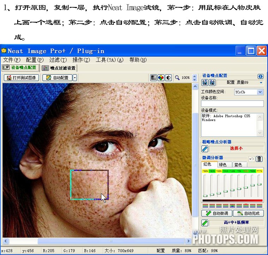Click inside the 设备模式 text area
Image resolution: width=268 pixels, height=255 pixels.
(x=229, y=125)
